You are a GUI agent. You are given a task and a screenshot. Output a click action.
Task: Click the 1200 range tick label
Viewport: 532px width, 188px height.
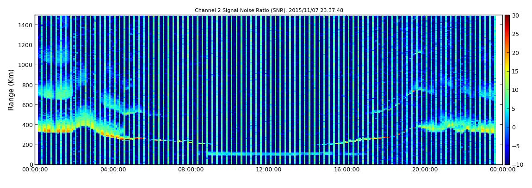point(25,45)
